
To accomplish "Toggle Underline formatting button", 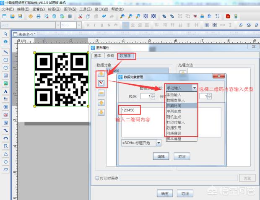I will coord(102,25).
